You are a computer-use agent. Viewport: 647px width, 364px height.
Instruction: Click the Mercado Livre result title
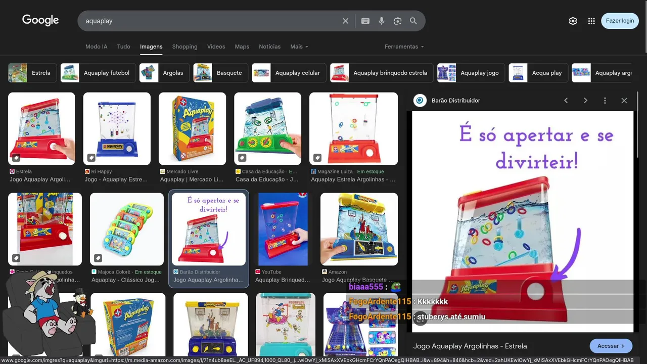tap(192, 179)
